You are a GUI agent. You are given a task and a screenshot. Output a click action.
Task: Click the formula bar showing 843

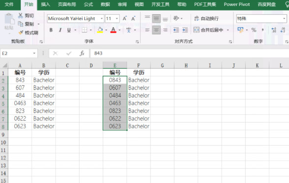[x=190, y=53]
